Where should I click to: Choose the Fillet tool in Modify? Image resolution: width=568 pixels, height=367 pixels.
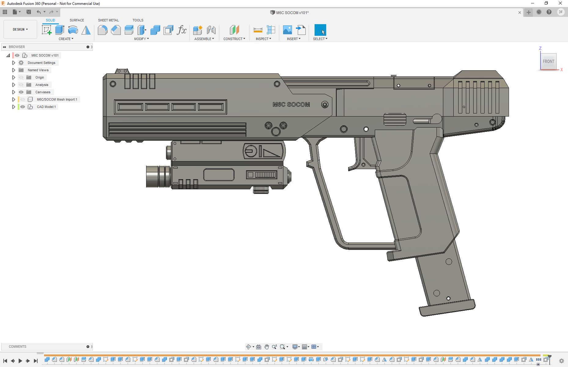102,30
